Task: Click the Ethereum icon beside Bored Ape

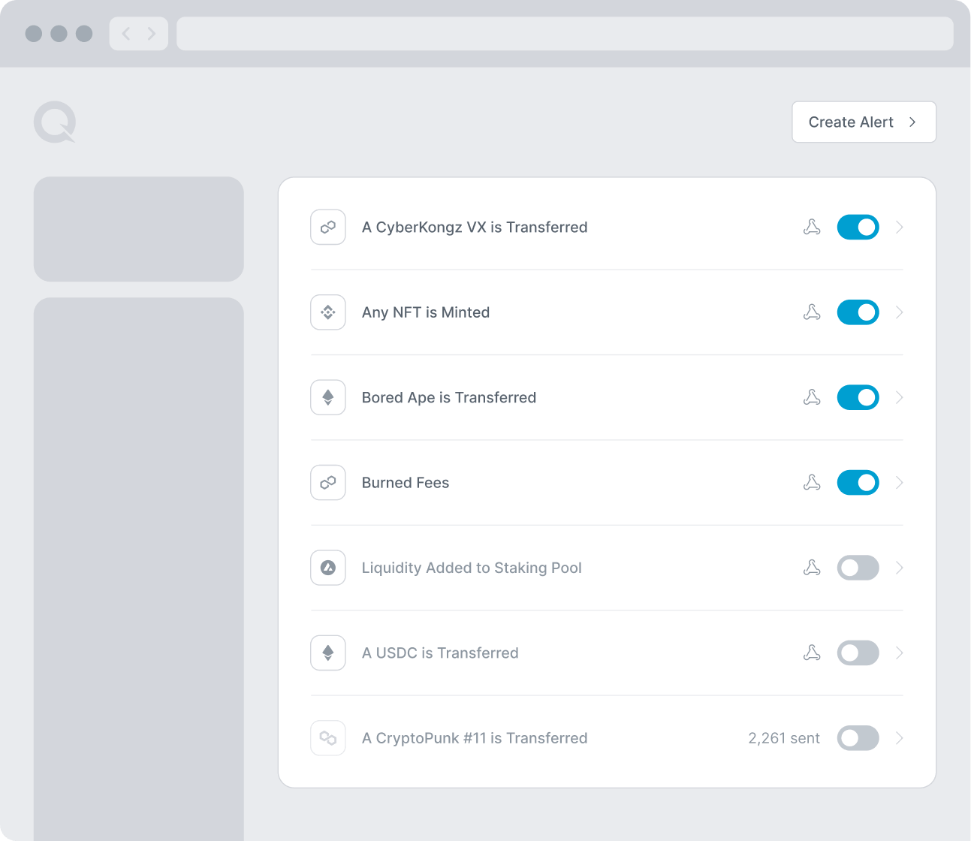Action: point(328,397)
